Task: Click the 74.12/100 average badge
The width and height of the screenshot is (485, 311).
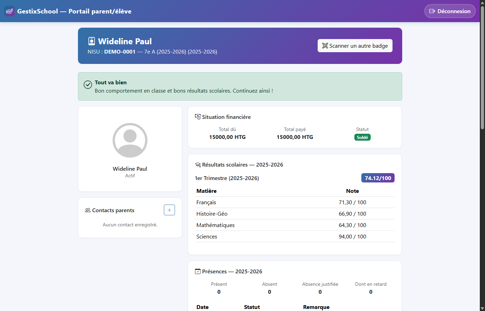Action: (378, 178)
